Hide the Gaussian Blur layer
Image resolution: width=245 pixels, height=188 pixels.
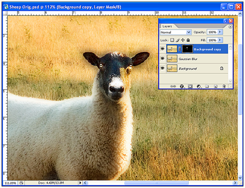163,59
